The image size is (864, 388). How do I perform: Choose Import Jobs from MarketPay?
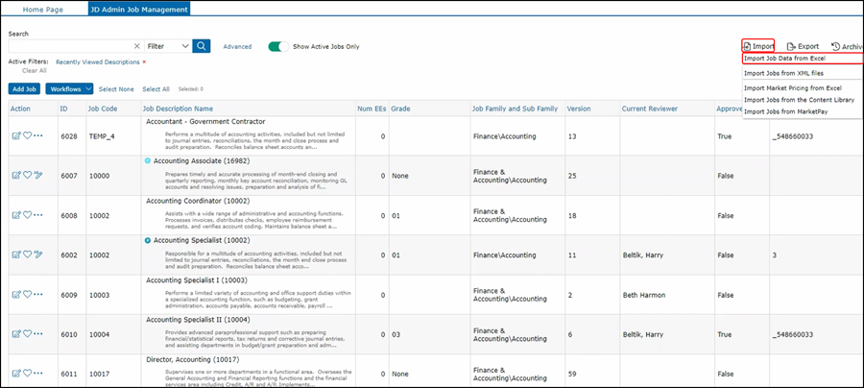pos(785,111)
